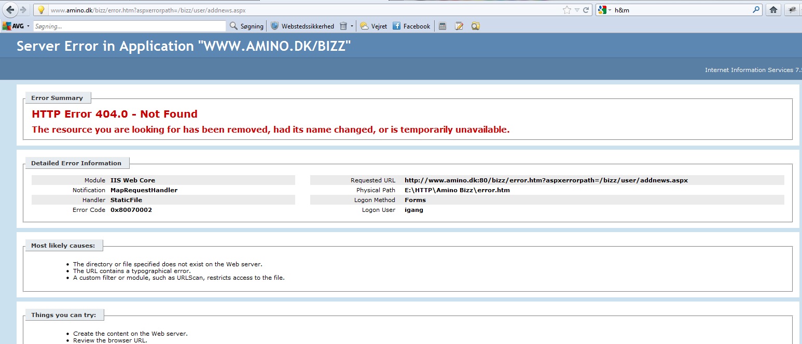Click the Søgning search button
The height and width of the screenshot is (344, 802).
[246, 26]
